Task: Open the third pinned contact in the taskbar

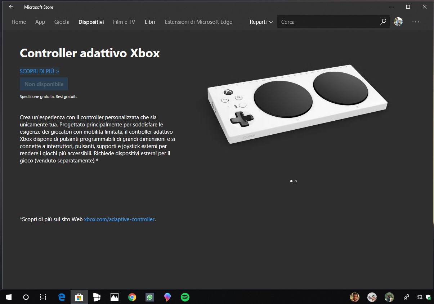Action: (389, 297)
